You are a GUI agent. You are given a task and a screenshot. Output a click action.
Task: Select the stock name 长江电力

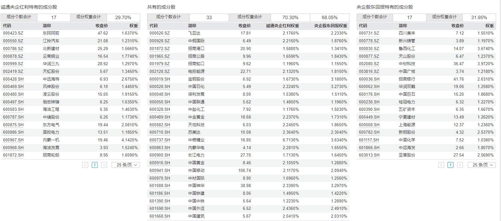tap(196, 155)
